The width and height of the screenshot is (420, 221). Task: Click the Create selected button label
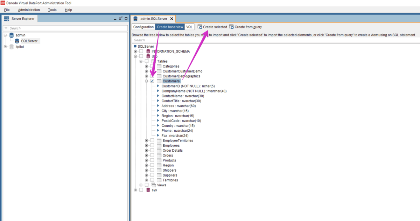(215, 27)
